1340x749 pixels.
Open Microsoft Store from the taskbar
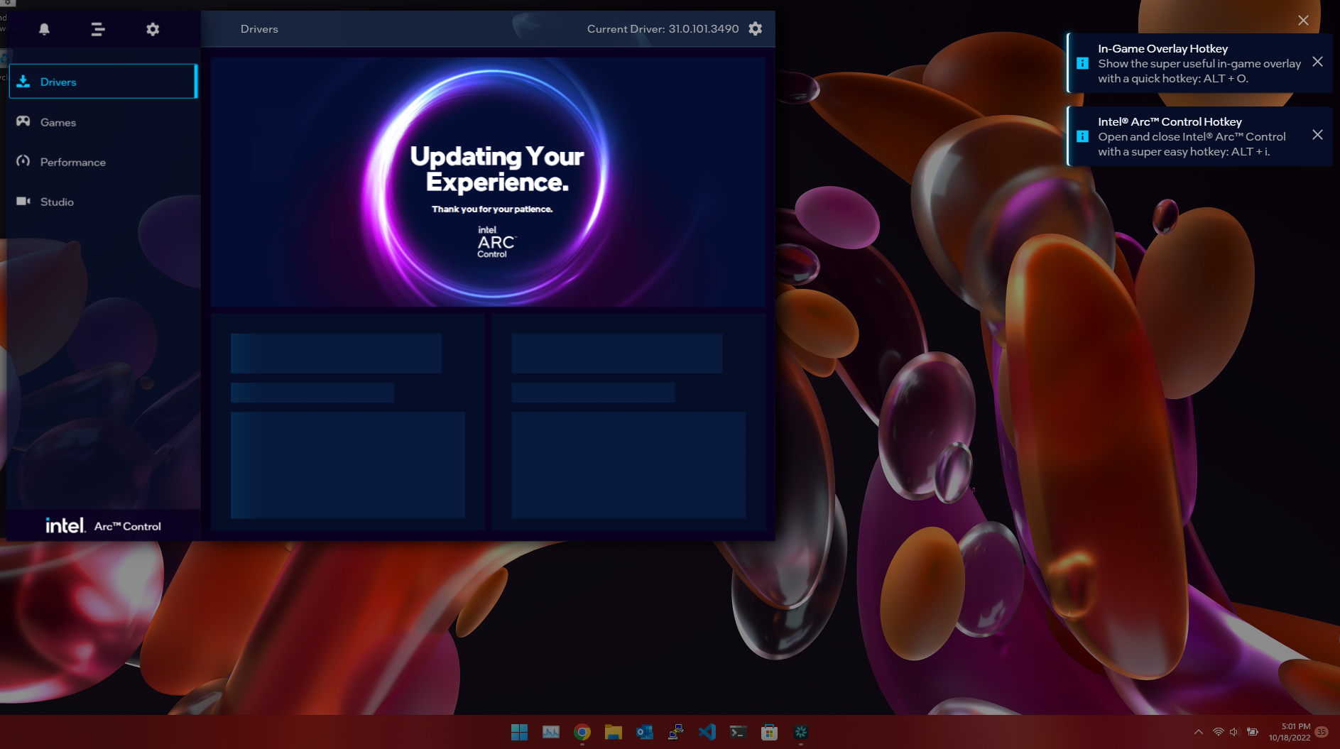click(769, 732)
